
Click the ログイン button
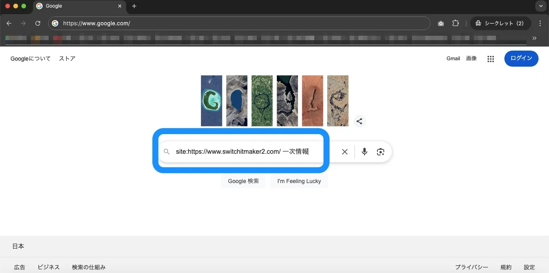tap(521, 59)
